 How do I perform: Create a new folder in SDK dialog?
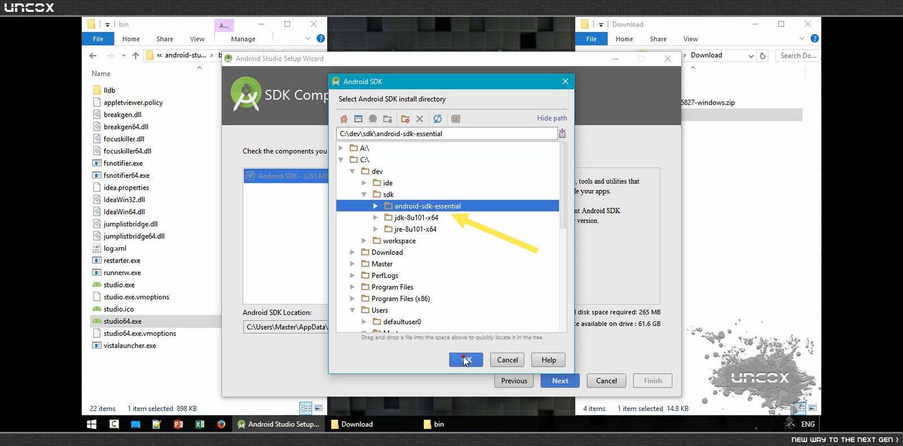click(x=405, y=119)
